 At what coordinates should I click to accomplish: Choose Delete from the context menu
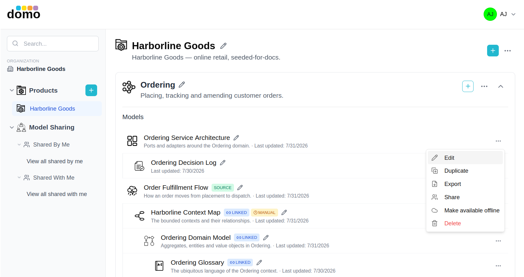click(x=465, y=223)
